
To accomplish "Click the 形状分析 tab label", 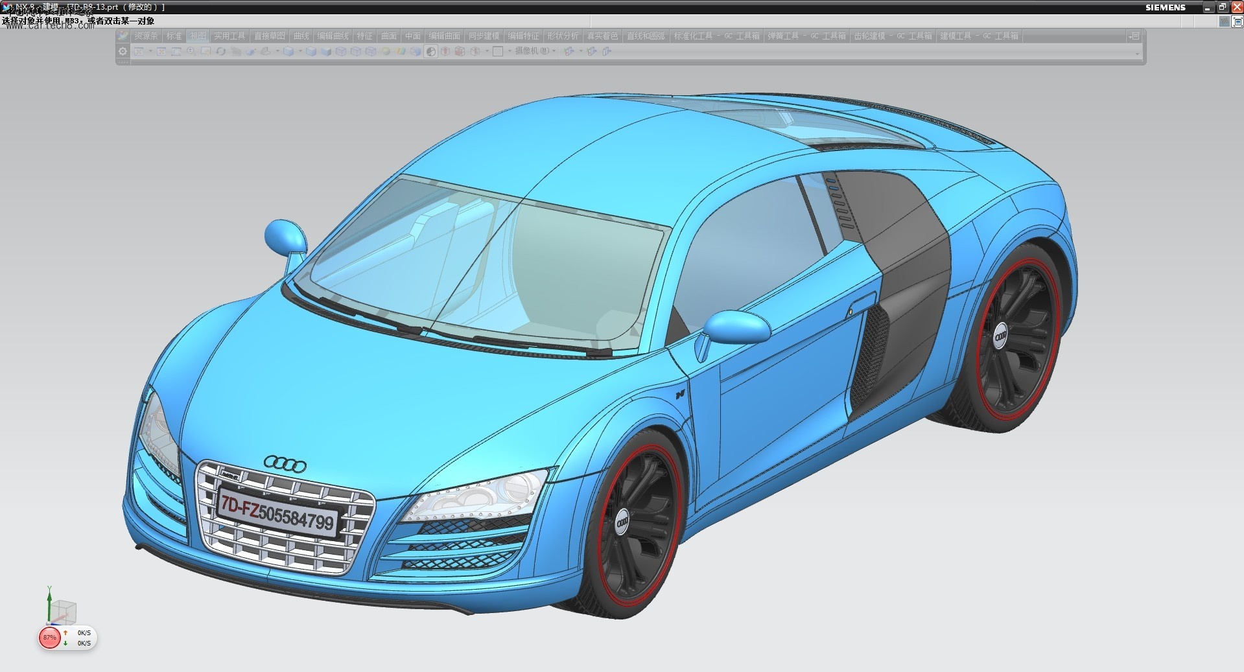I will (563, 36).
